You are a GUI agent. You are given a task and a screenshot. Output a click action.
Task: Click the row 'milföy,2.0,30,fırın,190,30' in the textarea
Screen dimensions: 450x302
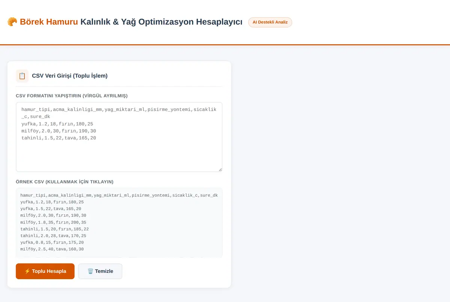pos(59,131)
